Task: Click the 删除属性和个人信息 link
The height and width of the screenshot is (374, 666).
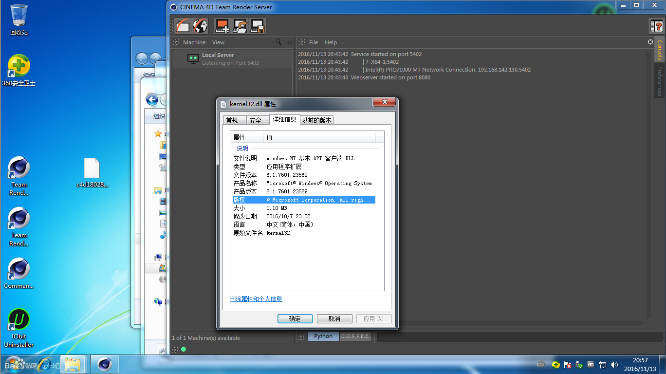Action: [x=256, y=299]
